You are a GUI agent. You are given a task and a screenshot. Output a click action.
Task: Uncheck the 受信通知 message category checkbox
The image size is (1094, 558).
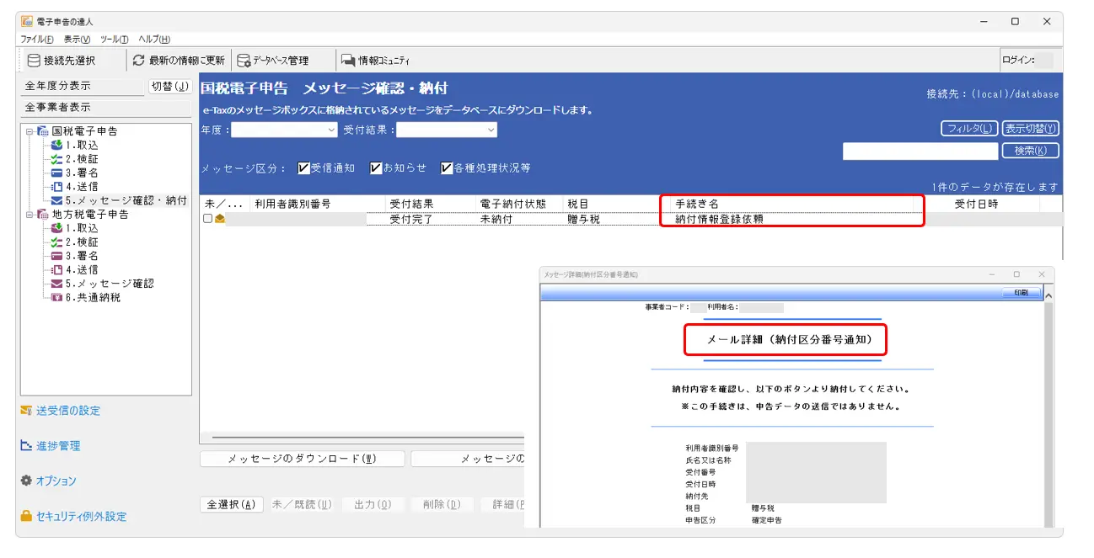[x=304, y=168]
